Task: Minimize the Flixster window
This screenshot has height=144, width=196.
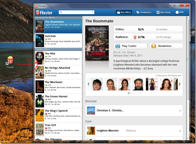Action: 172,5
